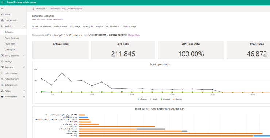Toggle the Deletes legend series
Screen dimensions: 270x138
177,99
